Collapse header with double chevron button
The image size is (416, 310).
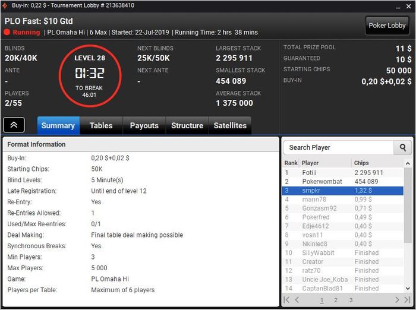click(x=14, y=125)
